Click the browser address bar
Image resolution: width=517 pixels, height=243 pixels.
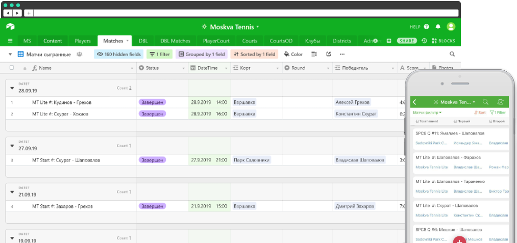point(245,13)
